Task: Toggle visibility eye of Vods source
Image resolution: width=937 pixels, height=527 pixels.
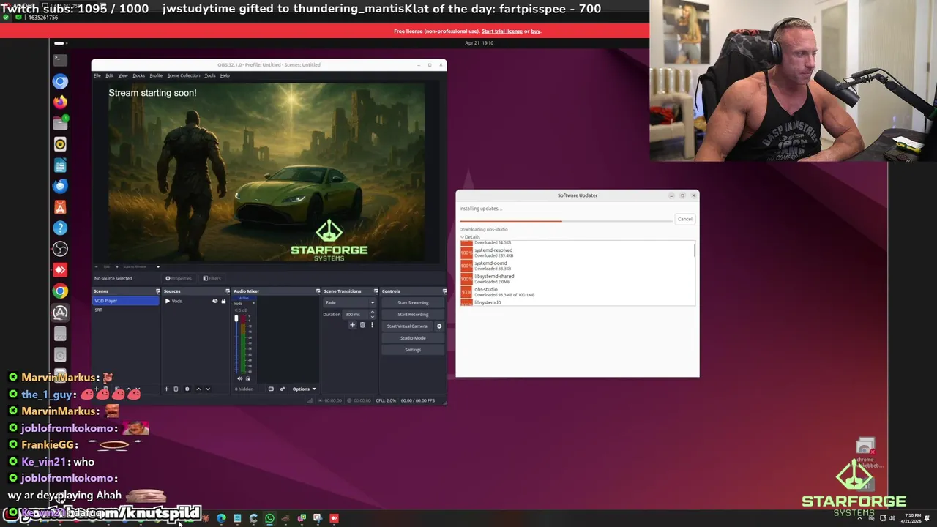Action: click(x=215, y=301)
